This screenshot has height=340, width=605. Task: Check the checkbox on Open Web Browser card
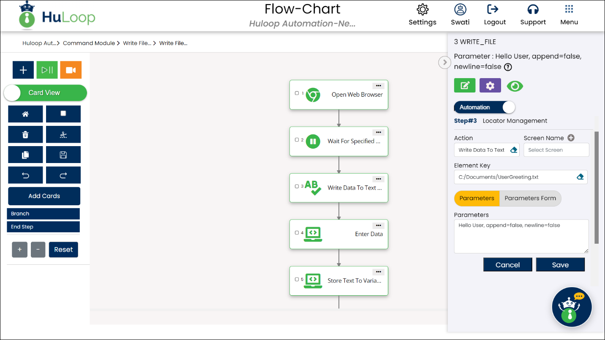[297, 93]
